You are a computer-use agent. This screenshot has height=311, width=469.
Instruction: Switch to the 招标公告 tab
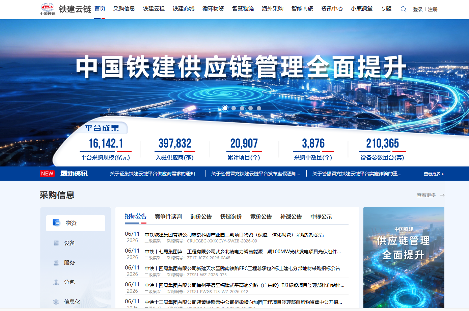pos(136,216)
